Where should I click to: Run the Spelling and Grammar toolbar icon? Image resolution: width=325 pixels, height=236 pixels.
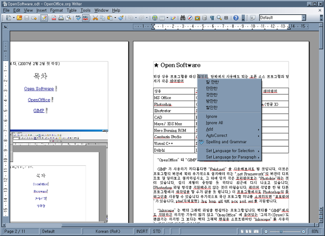pyautogui.click(x=78, y=18)
